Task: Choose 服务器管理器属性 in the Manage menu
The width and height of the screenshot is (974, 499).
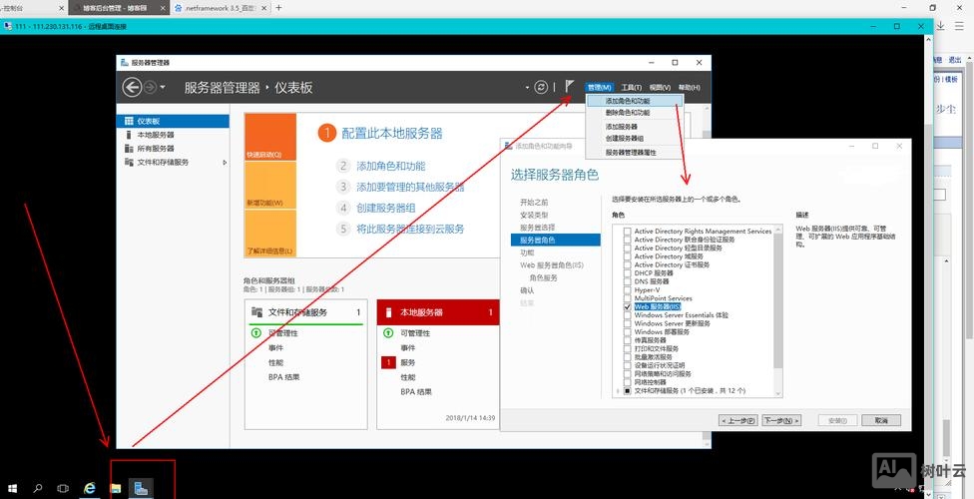Action: click(635, 153)
